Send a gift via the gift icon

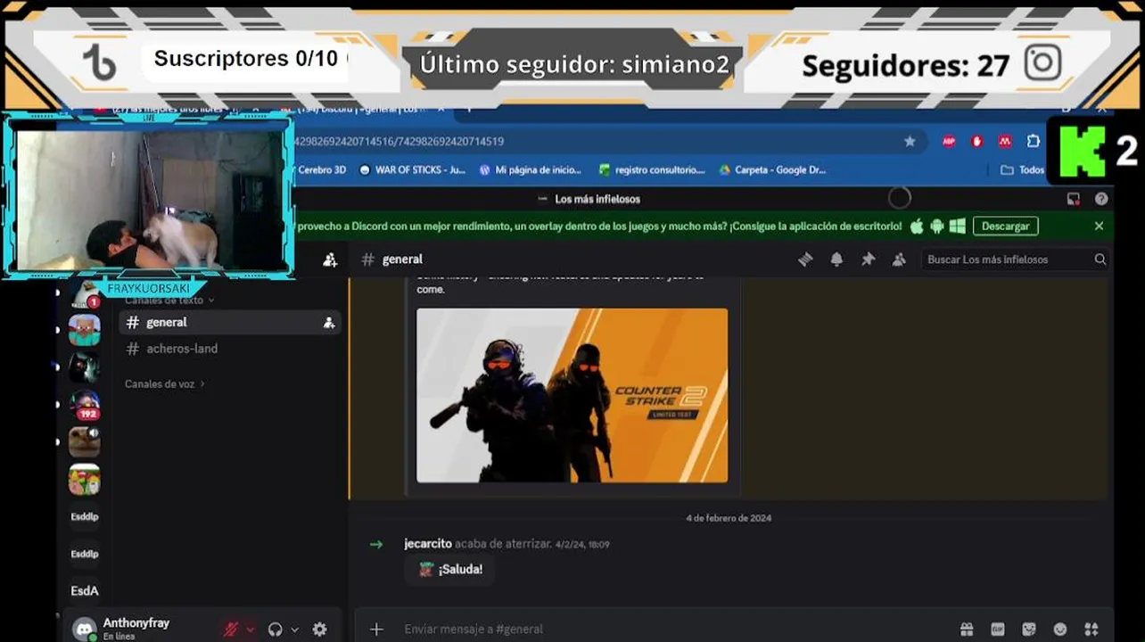click(967, 630)
